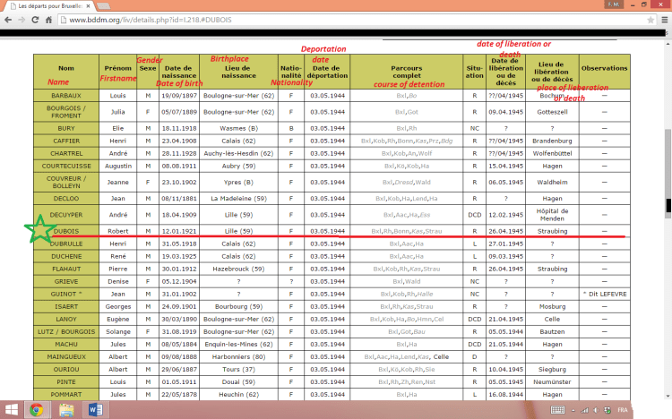Show hidden tray icons arrow
672x419 pixels.
pos(573,410)
